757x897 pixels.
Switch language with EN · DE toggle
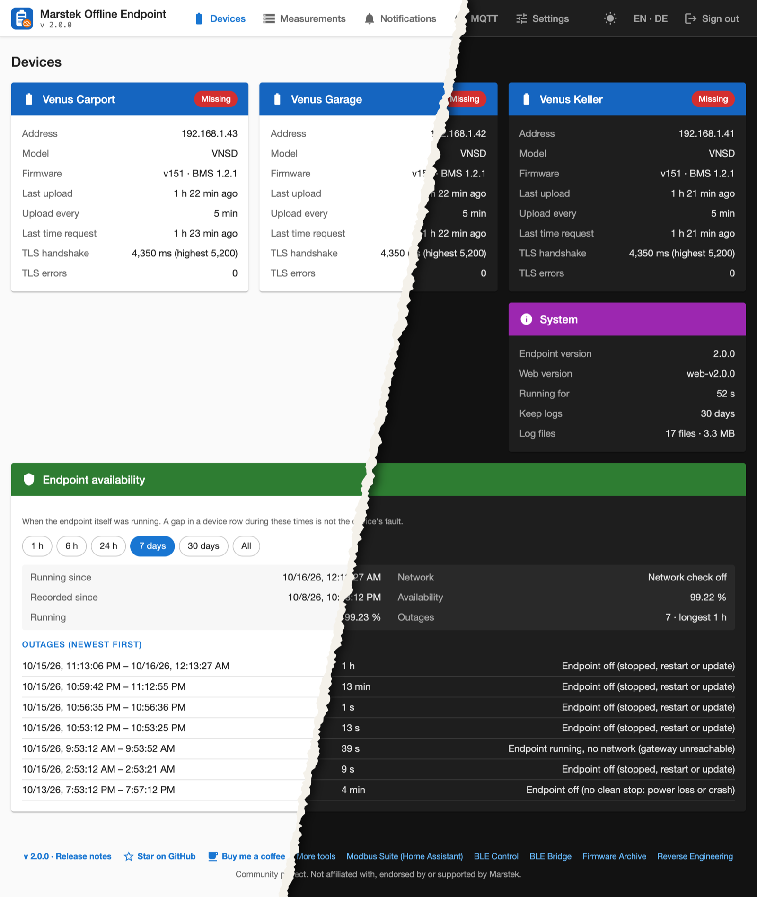point(651,18)
